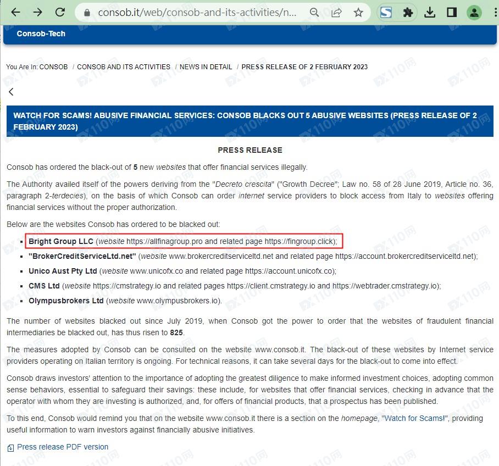
Task: Open the Consob-Tech menu item
Action: tap(41, 34)
